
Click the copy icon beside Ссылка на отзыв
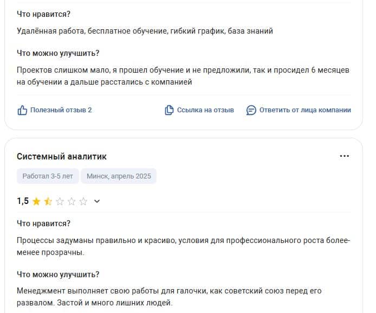pyautogui.click(x=169, y=110)
